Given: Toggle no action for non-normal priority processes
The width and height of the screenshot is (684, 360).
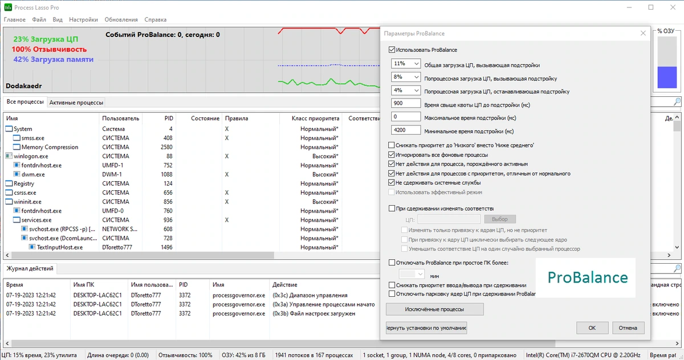Looking at the screenshot, I should [x=392, y=173].
